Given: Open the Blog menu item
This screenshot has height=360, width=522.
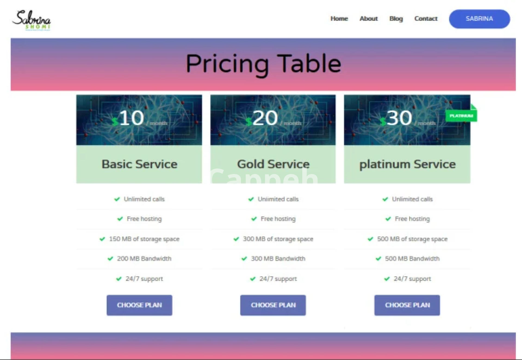Looking at the screenshot, I should tap(396, 19).
